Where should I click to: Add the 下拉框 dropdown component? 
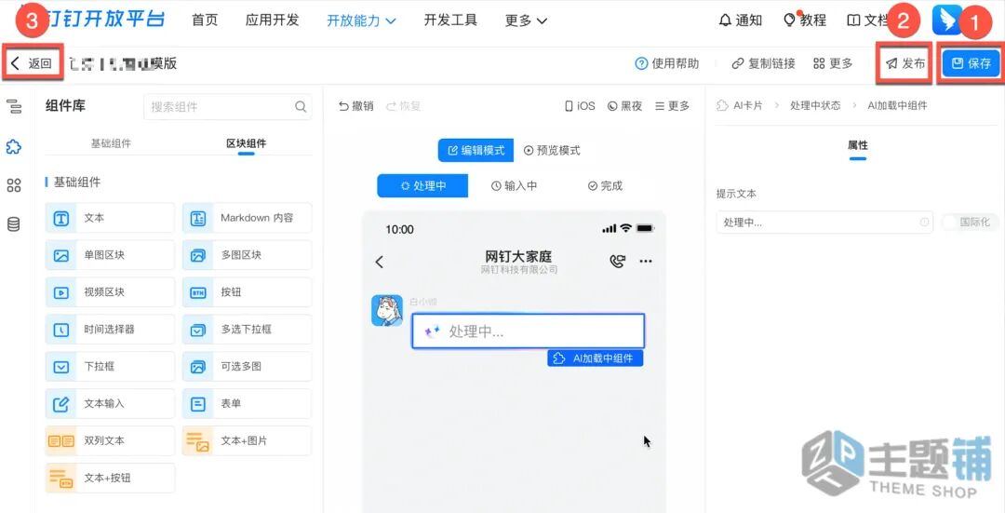pos(110,367)
